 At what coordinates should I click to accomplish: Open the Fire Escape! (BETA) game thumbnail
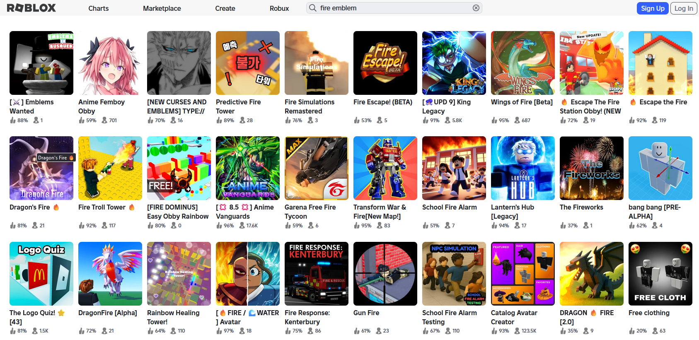(385, 63)
